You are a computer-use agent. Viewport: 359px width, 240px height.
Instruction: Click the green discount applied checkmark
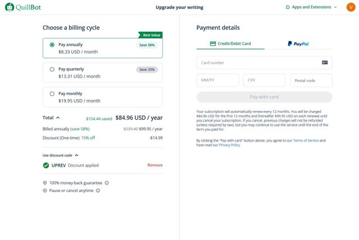point(46,165)
